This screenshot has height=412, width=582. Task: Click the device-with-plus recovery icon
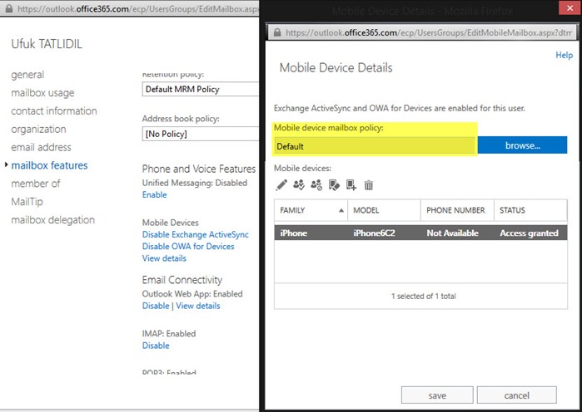click(x=351, y=184)
